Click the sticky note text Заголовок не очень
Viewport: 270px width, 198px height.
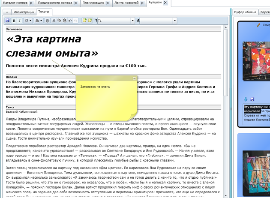(x=95, y=87)
